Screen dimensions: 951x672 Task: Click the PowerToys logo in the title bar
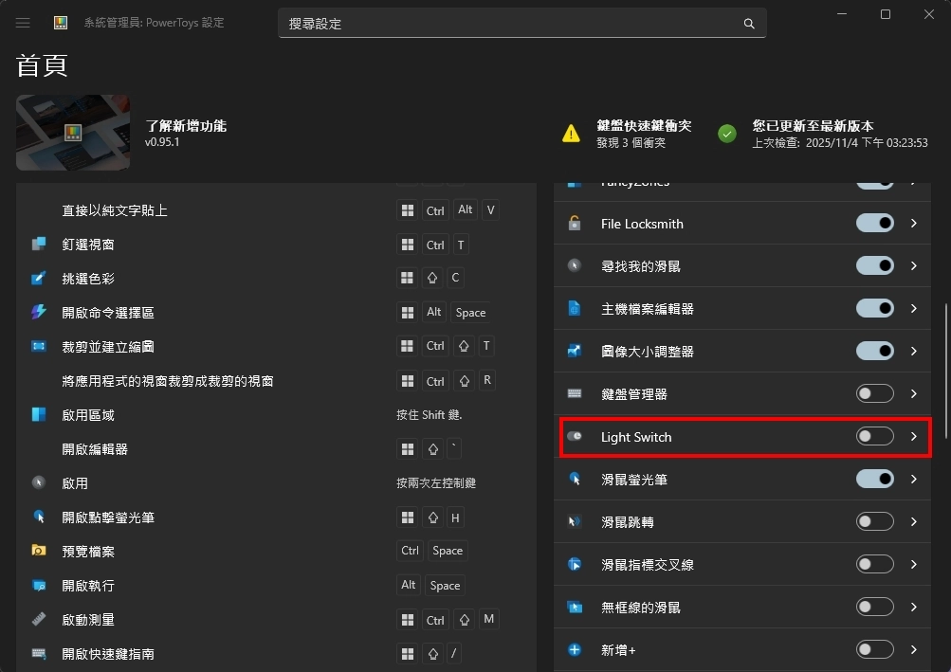61,22
